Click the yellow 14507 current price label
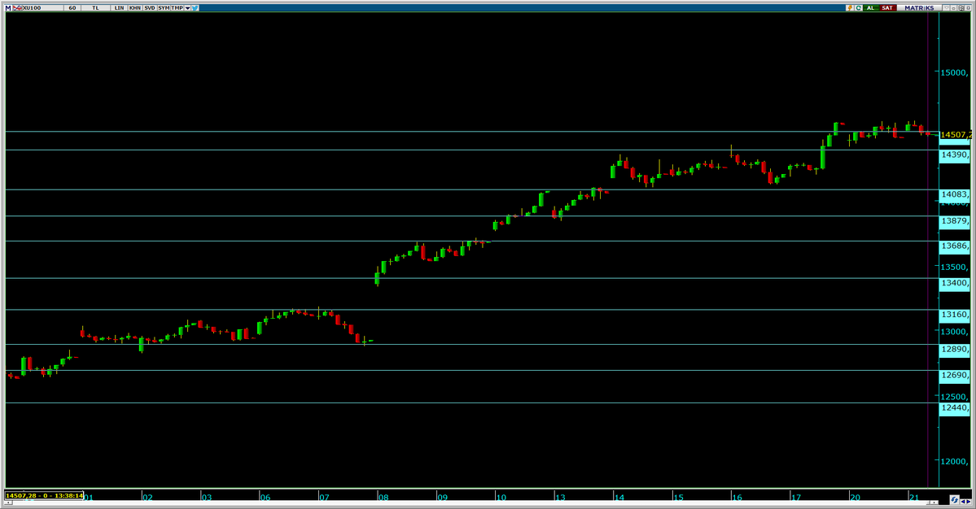The width and height of the screenshot is (976, 509). [955, 135]
